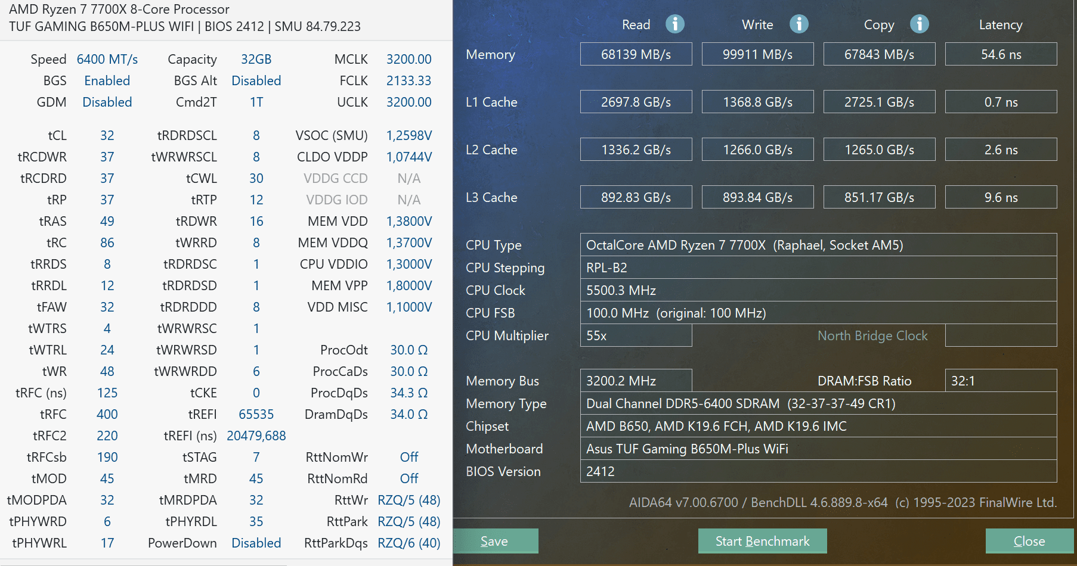Screen dimensions: 1077x566
Task: Click CPU Clock value 5500.3 MHz
Action: (818, 290)
